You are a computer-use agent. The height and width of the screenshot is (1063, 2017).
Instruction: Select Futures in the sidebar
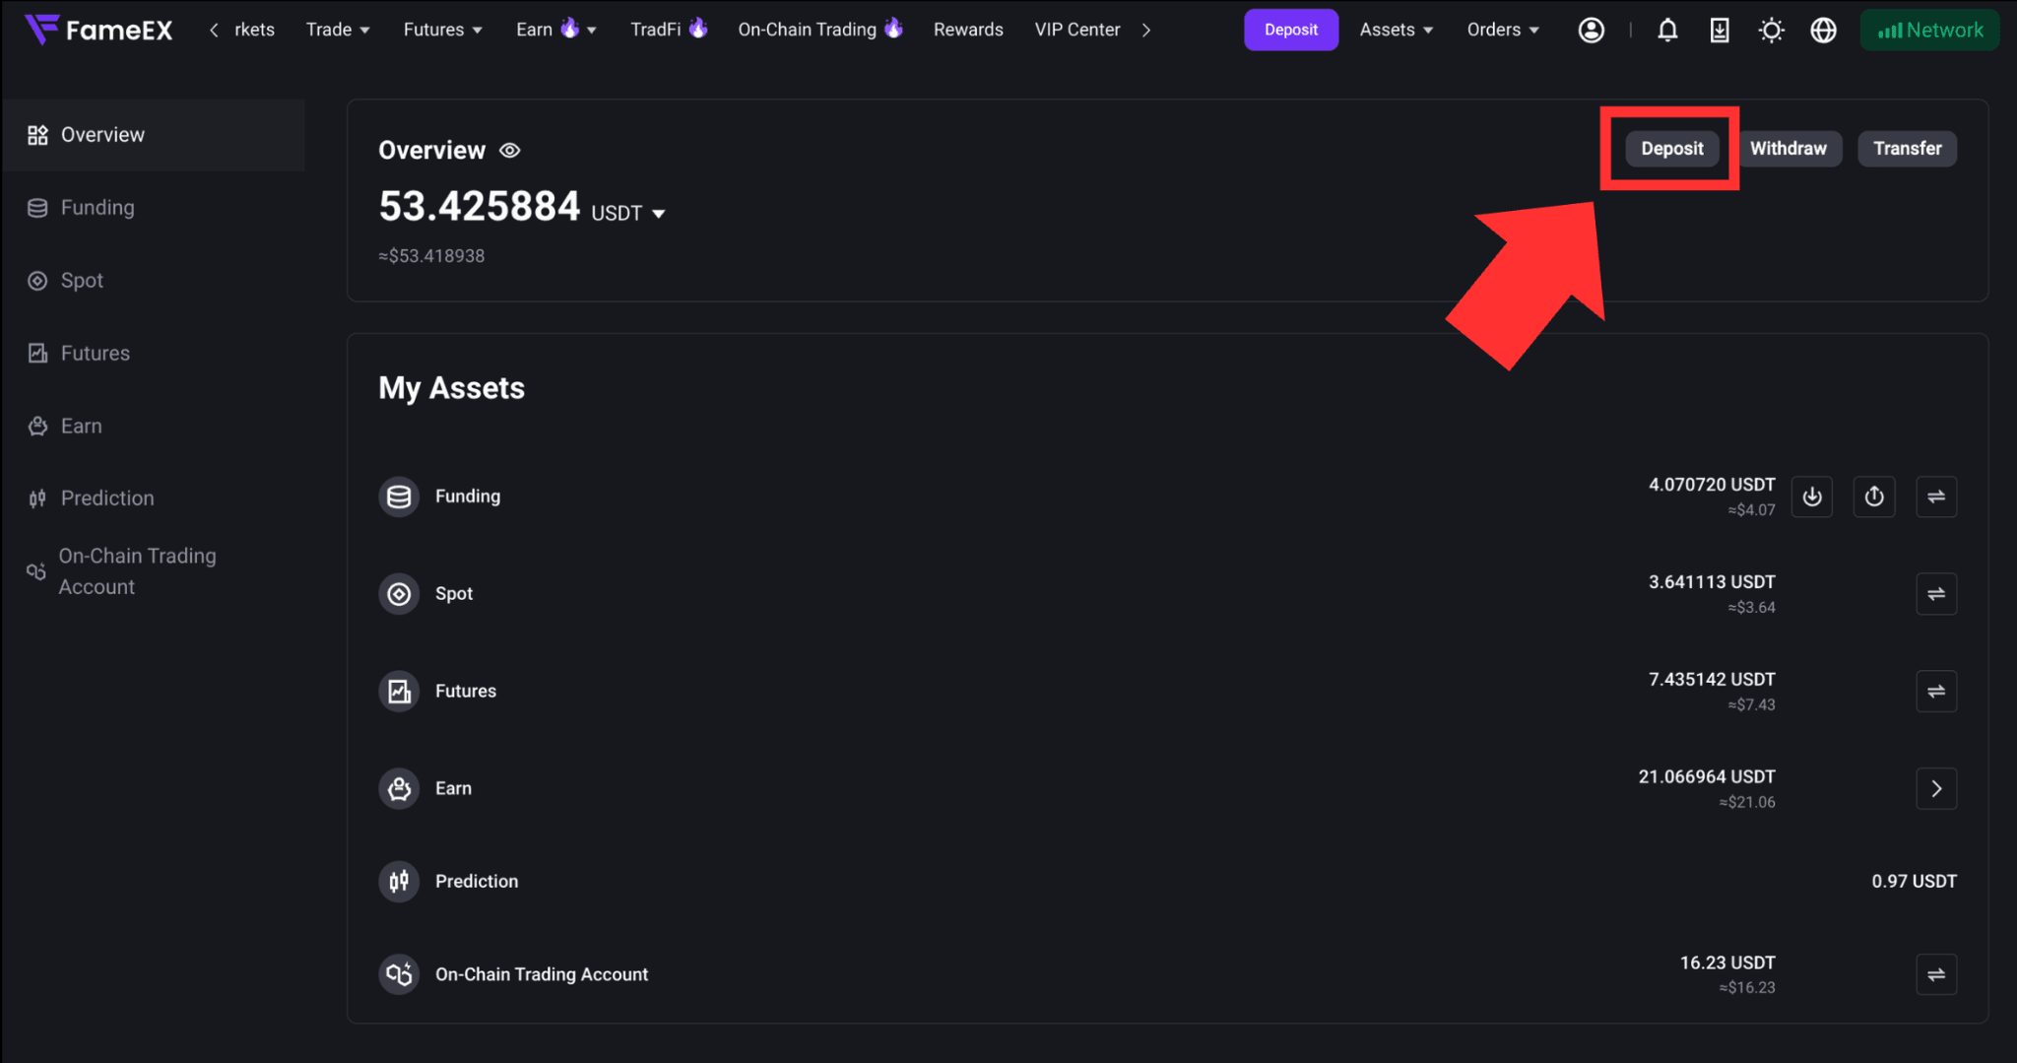coord(154,353)
